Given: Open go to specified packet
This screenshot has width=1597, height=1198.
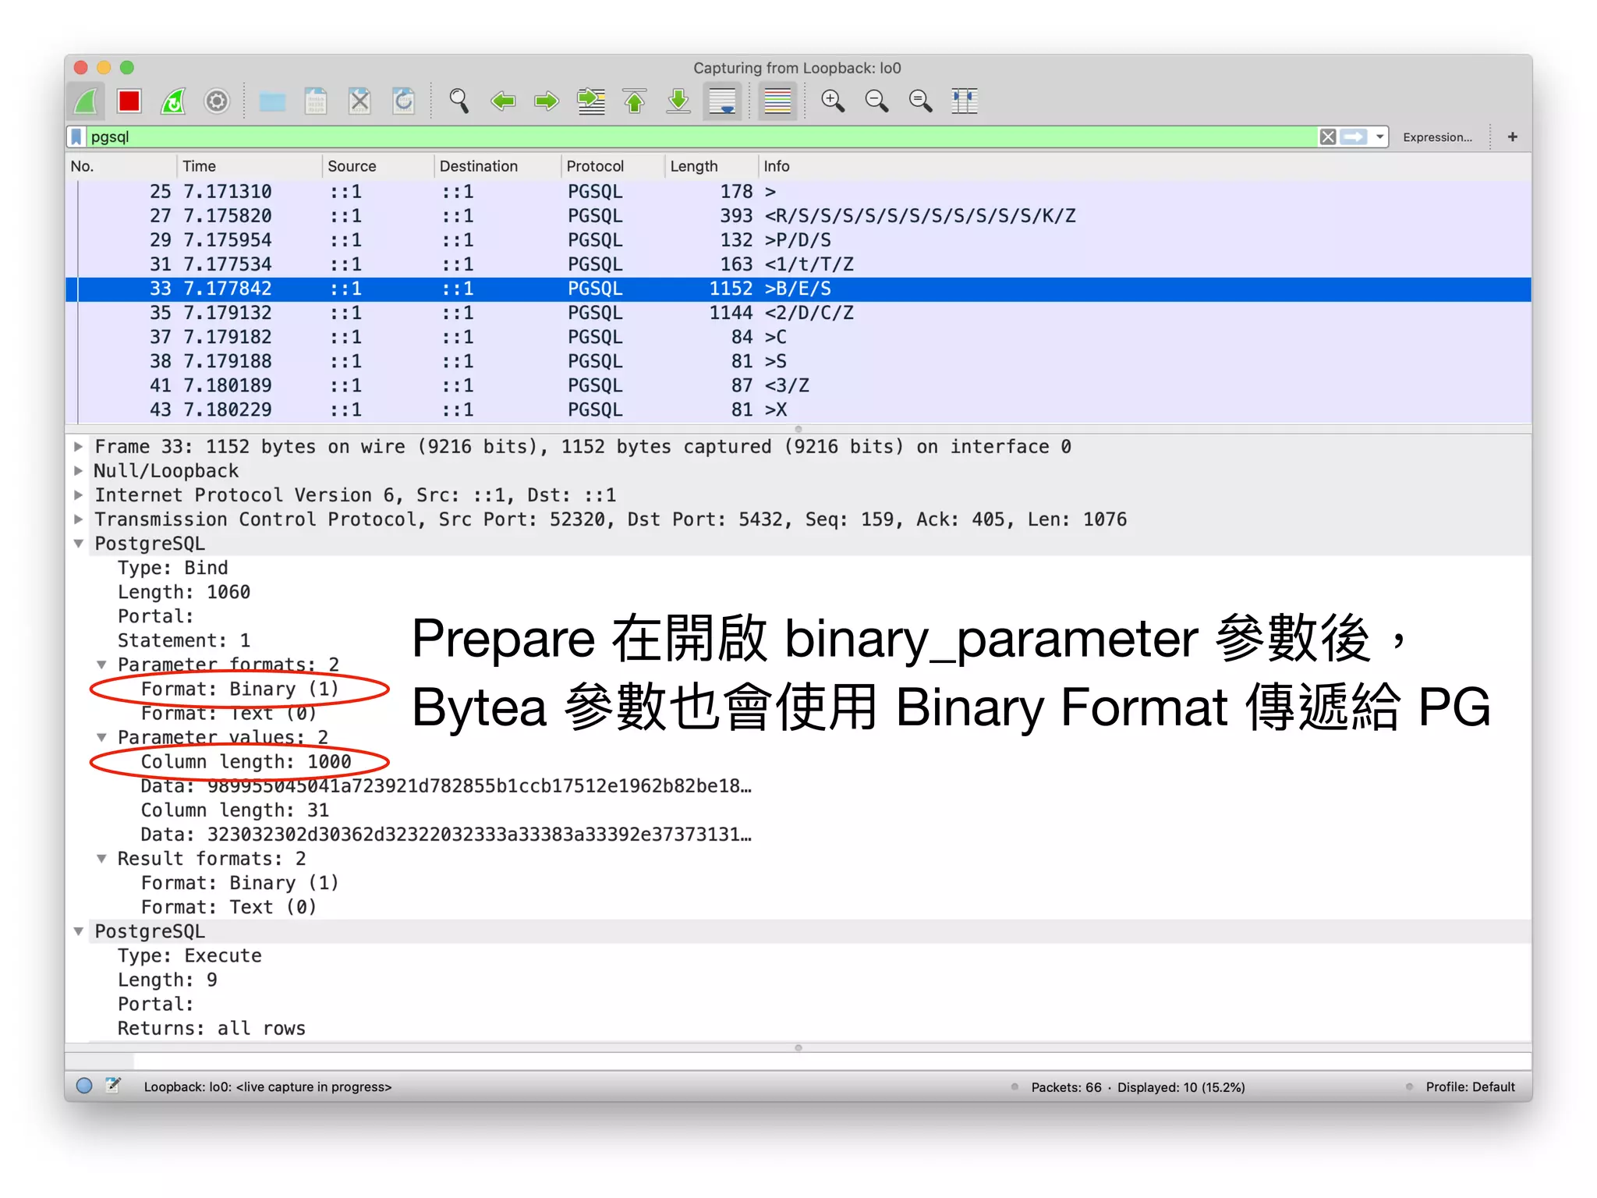Looking at the screenshot, I should point(591,101).
